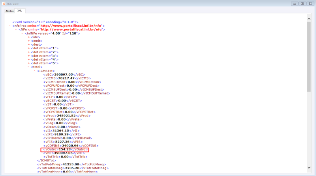Click the vFCPSTRet element line
This screenshot has width=316, height=176.
70,112
